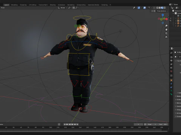Open the View Layer properties tab
The width and height of the screenshot is (181, 135).
[171, 64]
